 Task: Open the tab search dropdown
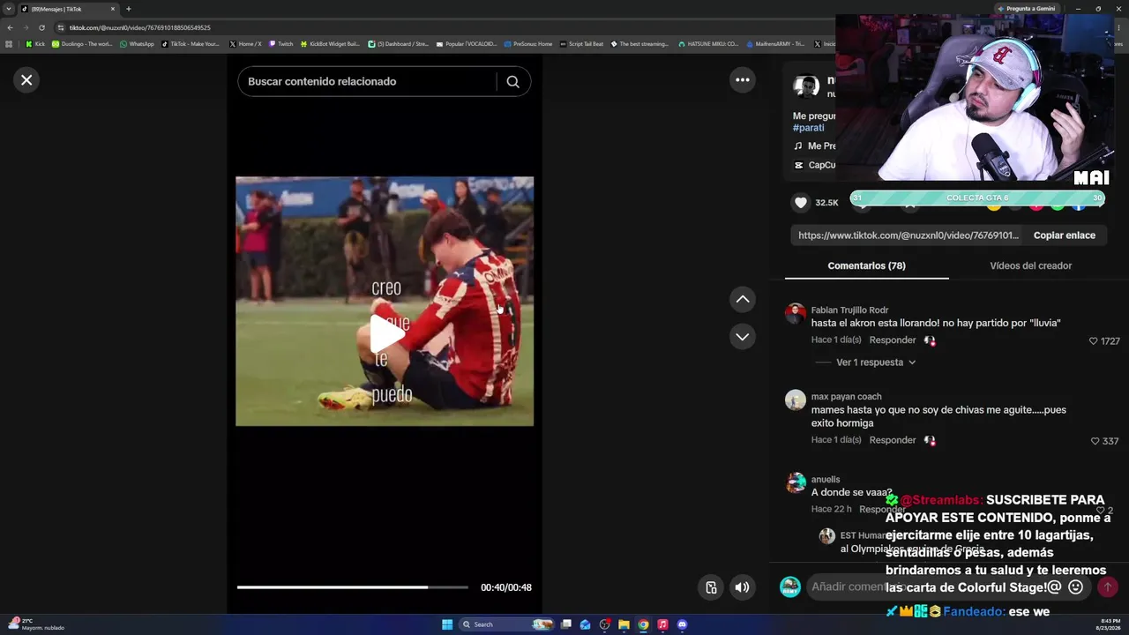point(9,9)
